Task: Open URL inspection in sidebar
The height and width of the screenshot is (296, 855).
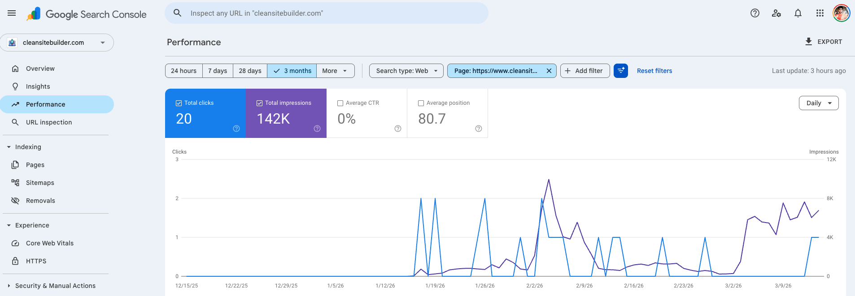Action: [49, 122]
